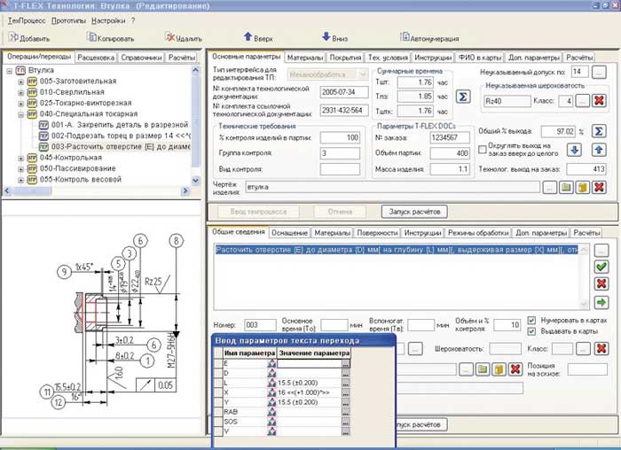Toggle Нумеровать в картах checkbox

(x=532, y=320)
